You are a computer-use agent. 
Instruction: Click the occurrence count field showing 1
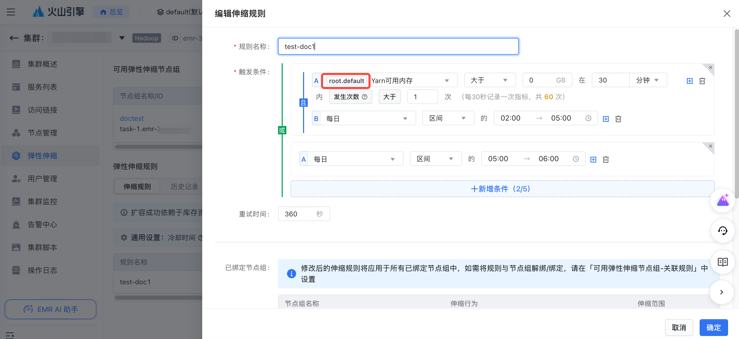(x=422, y=97)
